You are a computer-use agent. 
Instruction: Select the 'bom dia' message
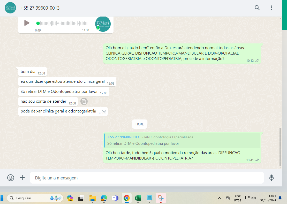click(33, 72)
